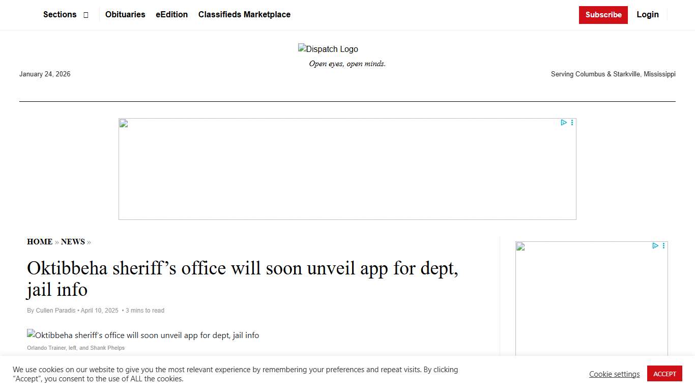Click the red Subscribe button
Viewport: 695px width, 391px height.
(603, 15)
